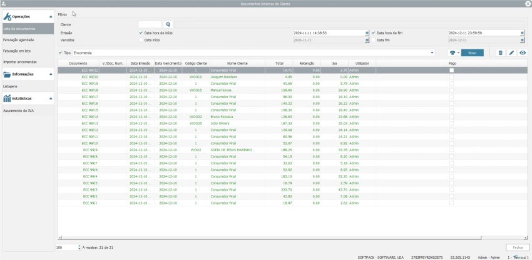
Task: Click the Novo button
Action: pyautogui.click(x=472, y=53)
